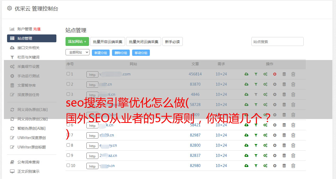This screenshot has width=336, height=179.
Task: Click 批量关闭云端采集 button
Action: [x=144, y=41]
